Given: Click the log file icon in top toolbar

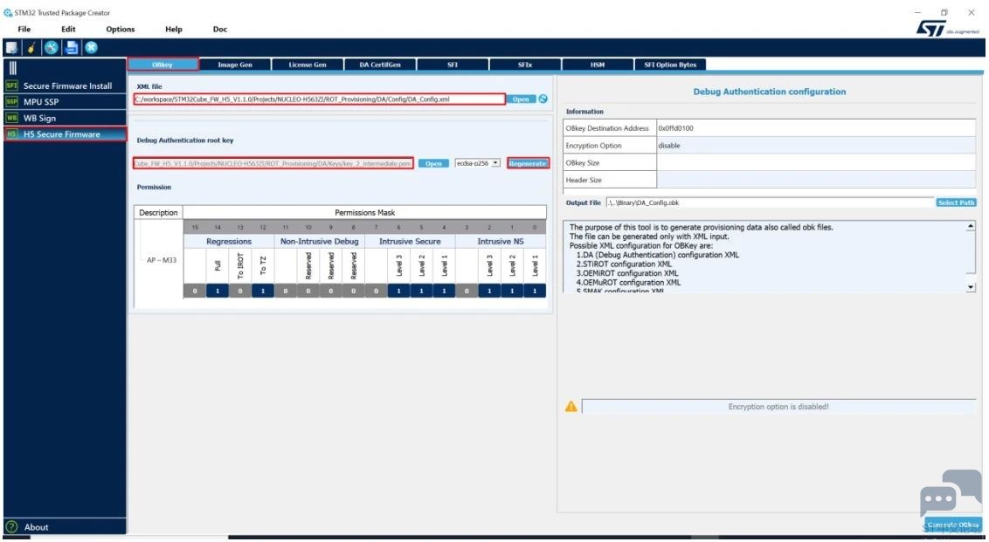Looking at the screenshot, I should pyautogui.click(x=11, y=47).
